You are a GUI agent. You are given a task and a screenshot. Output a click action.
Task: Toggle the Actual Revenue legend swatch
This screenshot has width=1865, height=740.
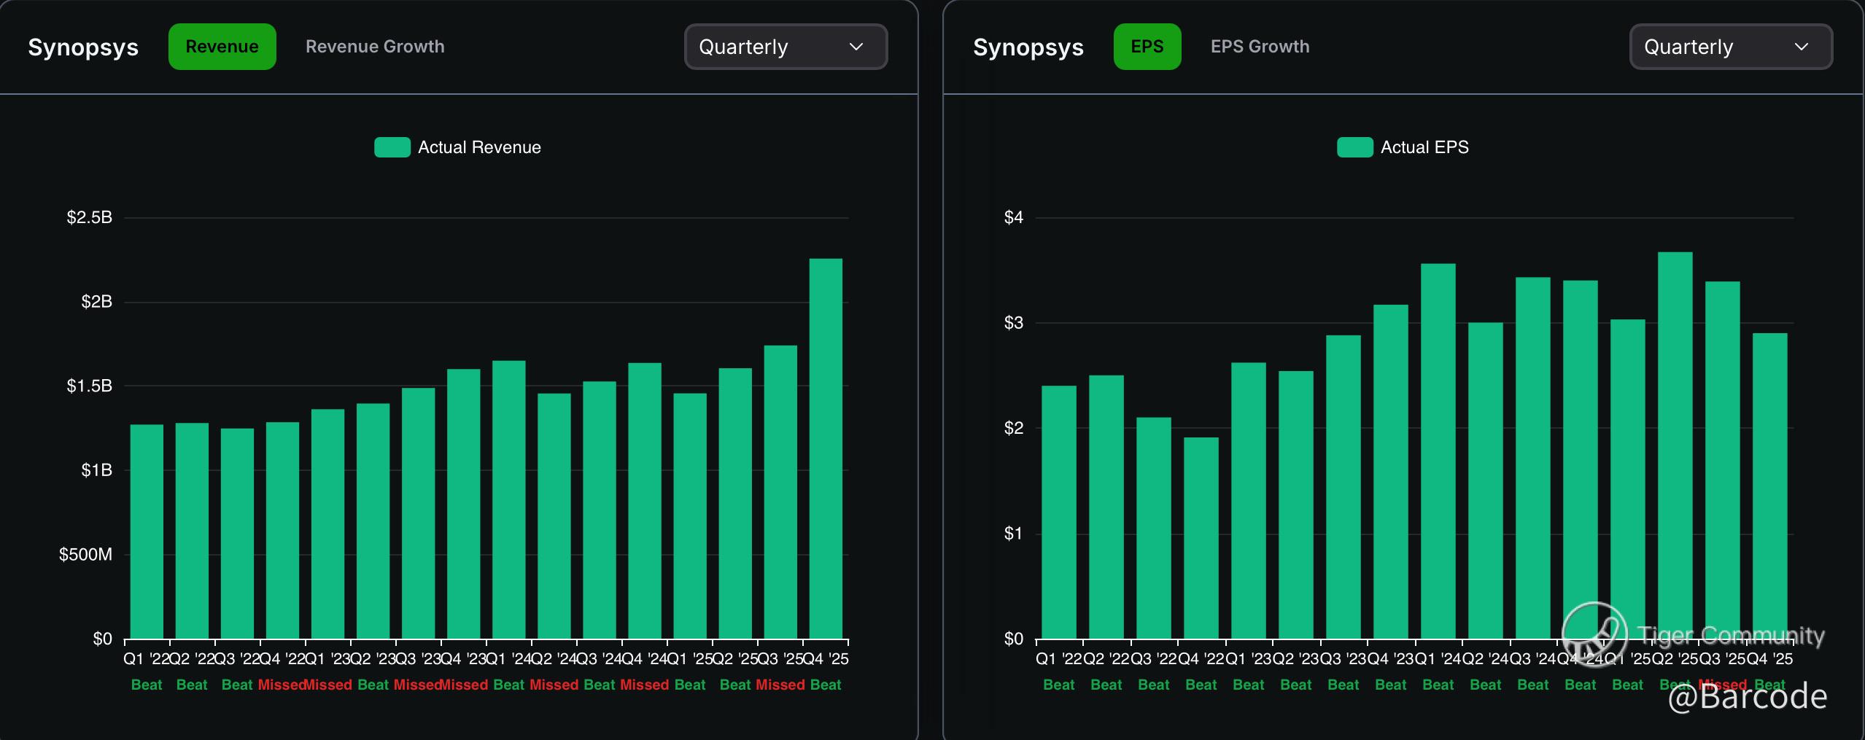click(392, 147)
